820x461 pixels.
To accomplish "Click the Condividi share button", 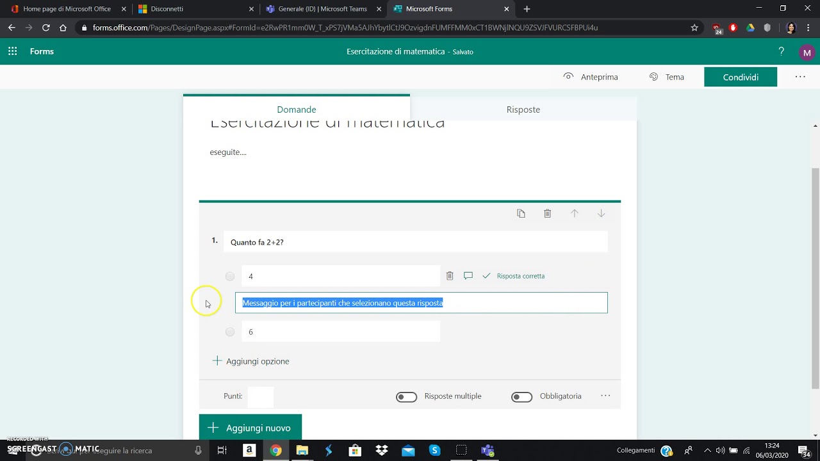I will [x=741, y=77].
